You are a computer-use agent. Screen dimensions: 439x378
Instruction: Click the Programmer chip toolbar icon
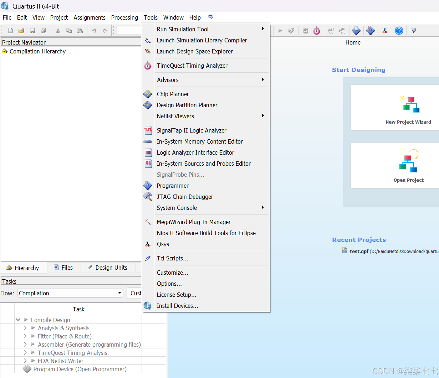click(x=371, y=31)
